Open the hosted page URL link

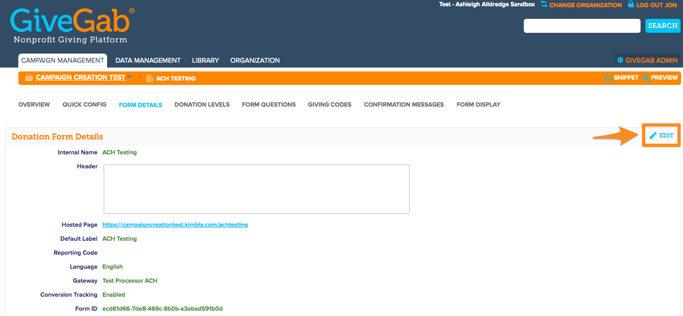click(x=175, y=225)
